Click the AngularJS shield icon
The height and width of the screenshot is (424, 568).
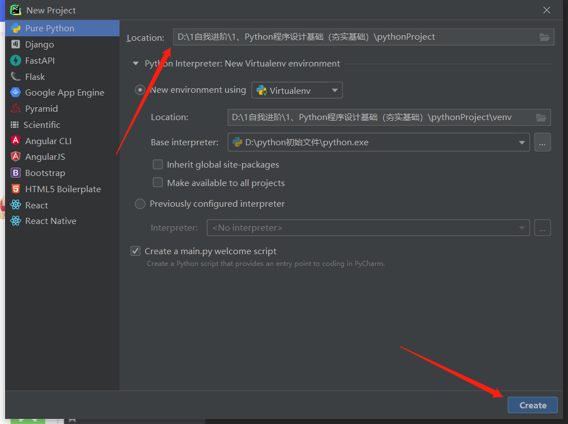(16, 156)
